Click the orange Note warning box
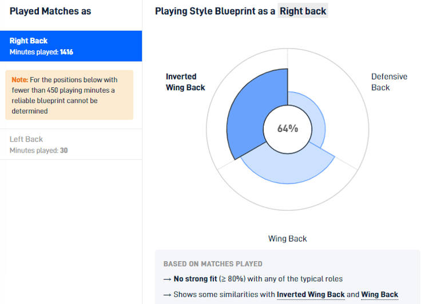Viewport: 429px width, 304px height. tap(69, 95)
